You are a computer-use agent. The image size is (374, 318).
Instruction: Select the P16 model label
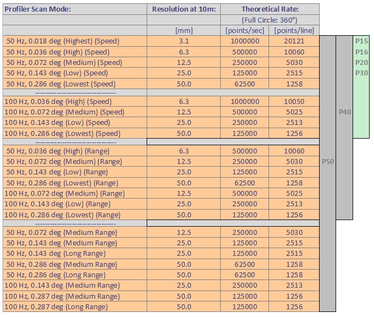361,52
